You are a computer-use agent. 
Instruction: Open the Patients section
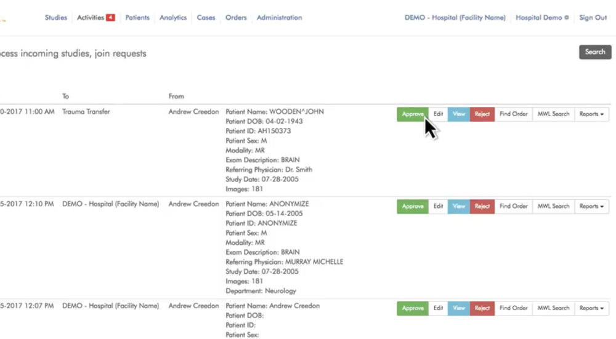tap(137, 18)
